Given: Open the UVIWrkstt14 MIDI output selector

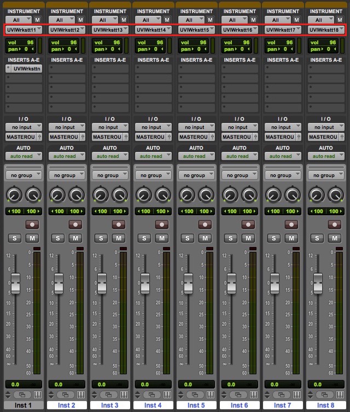Looking at the screenshot, I should click(153, 30).
